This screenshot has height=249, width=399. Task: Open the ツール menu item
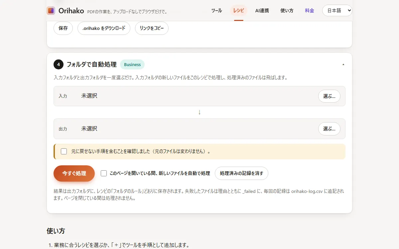click(217, 11)
